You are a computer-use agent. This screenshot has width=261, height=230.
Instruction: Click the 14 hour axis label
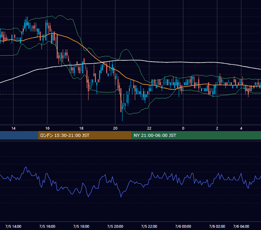coord(13,128)
